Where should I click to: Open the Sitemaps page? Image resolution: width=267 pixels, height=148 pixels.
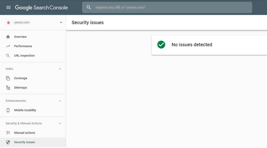click(x=20, y=88)
